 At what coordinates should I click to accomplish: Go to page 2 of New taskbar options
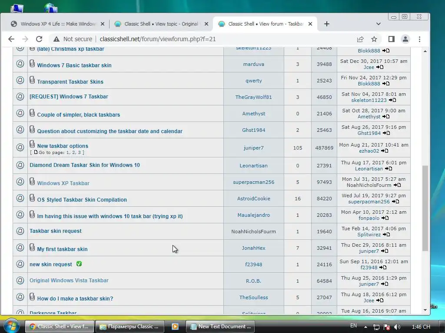(73, 152)
